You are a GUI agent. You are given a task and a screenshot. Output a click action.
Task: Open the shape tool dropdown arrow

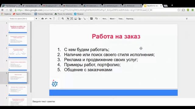(x=82, y=19)
